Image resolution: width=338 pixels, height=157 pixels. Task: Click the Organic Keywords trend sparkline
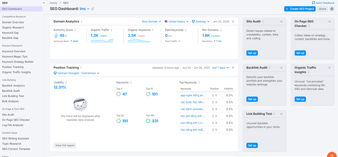coord(139,41)
